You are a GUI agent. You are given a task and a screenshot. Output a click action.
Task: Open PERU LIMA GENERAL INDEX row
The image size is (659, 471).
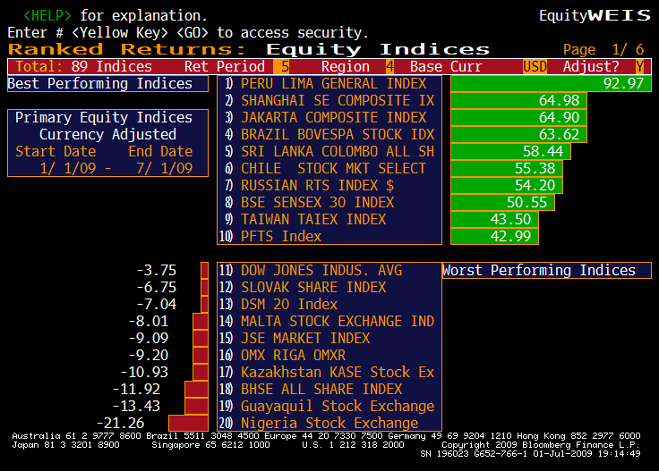pos(329,83)
